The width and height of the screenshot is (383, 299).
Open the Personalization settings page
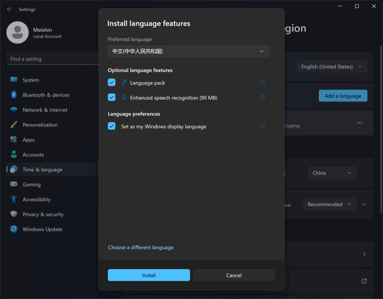[40, 125]
